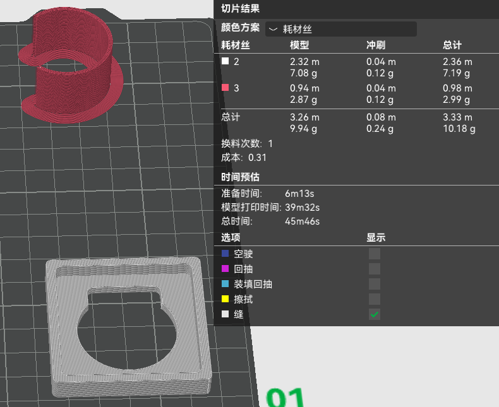Click the 时间预估 section heading
The image size is (499, 407).
tap(240, 177)
